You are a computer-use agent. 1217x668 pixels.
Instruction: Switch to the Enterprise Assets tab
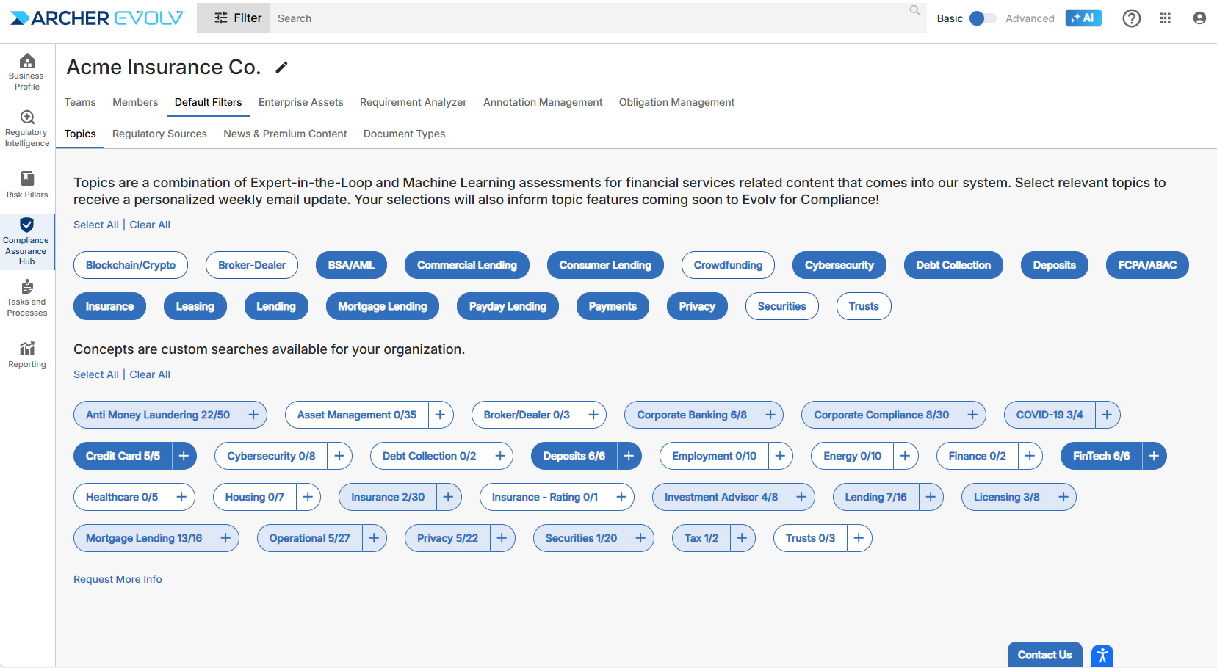tap(300, 102)
